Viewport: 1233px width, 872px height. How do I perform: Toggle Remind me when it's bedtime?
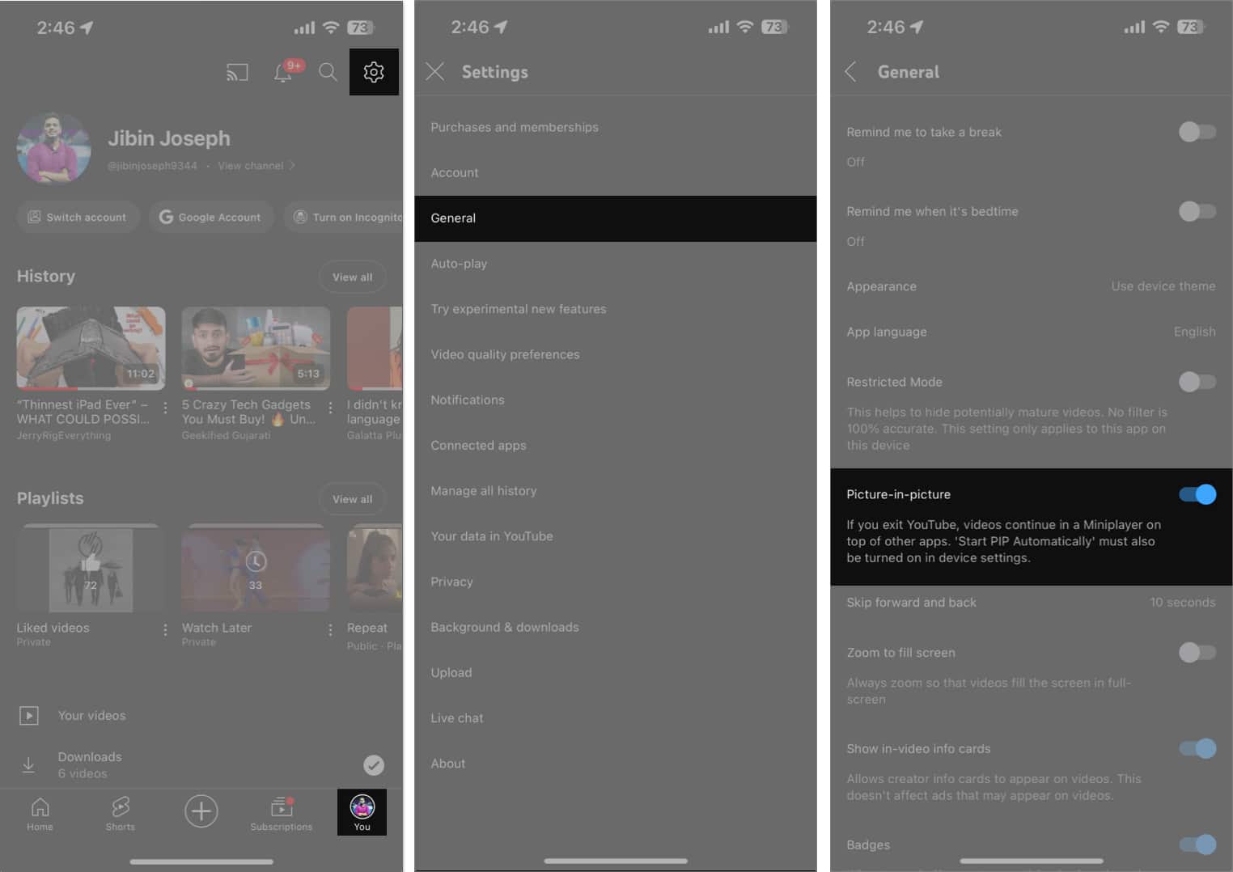1197,211
